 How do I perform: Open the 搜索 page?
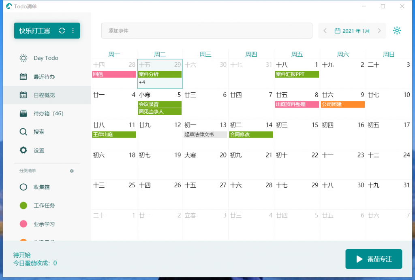point(47,132)
